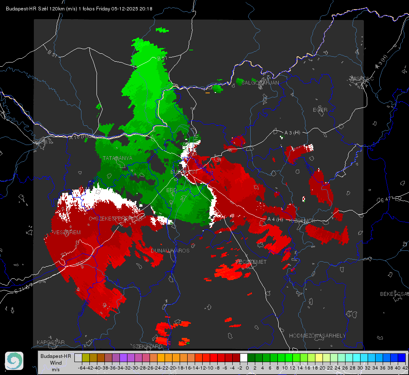This screenshot has height=375, width=409.
Task: Choose the violet swatch above -34 in legend
Action: point(123,357)
